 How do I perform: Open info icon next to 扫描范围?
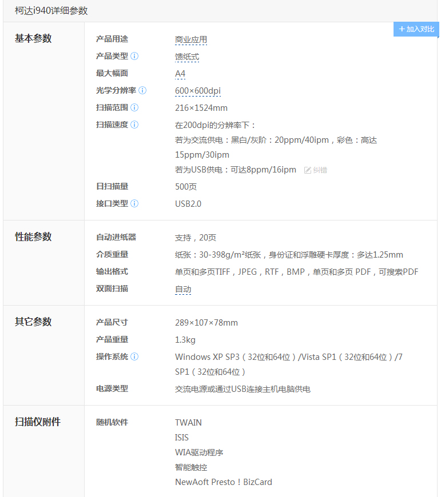(134, 108)
